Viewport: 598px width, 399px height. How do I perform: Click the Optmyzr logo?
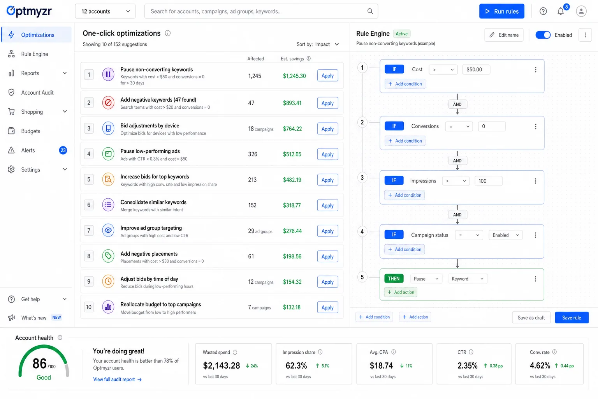29,11
